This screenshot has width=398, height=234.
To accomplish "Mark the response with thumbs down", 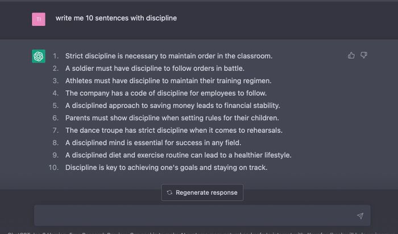I will click(x=364, y=55).
